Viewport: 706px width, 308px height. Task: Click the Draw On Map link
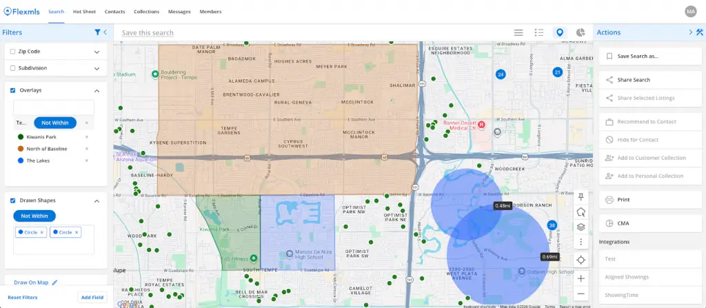point(31,283)
